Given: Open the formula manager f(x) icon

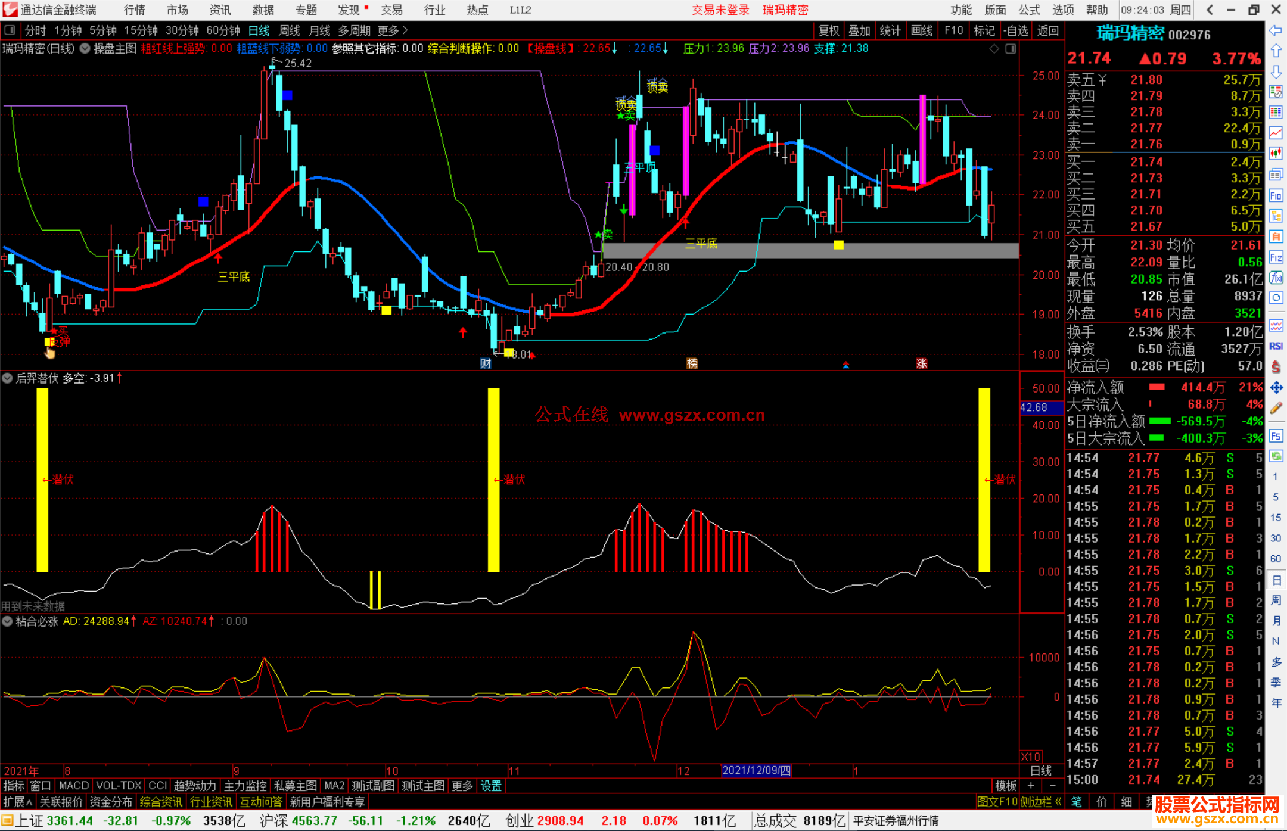Looking at the screenshot, I should click(1276, 278).
